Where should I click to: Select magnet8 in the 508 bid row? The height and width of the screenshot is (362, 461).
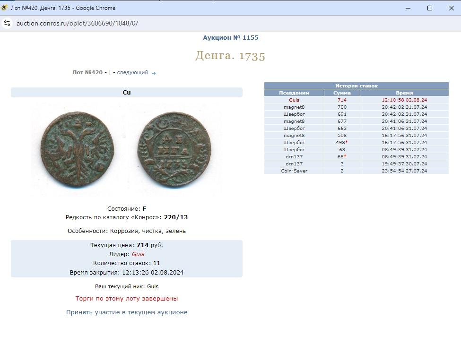coord(294,136)
